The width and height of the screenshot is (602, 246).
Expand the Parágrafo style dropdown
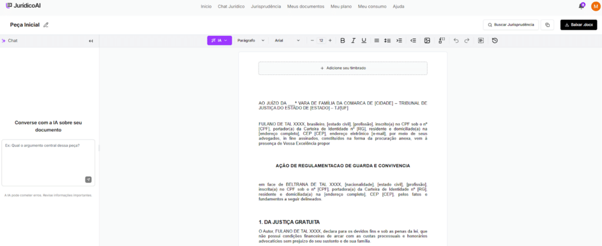[250, 40]
